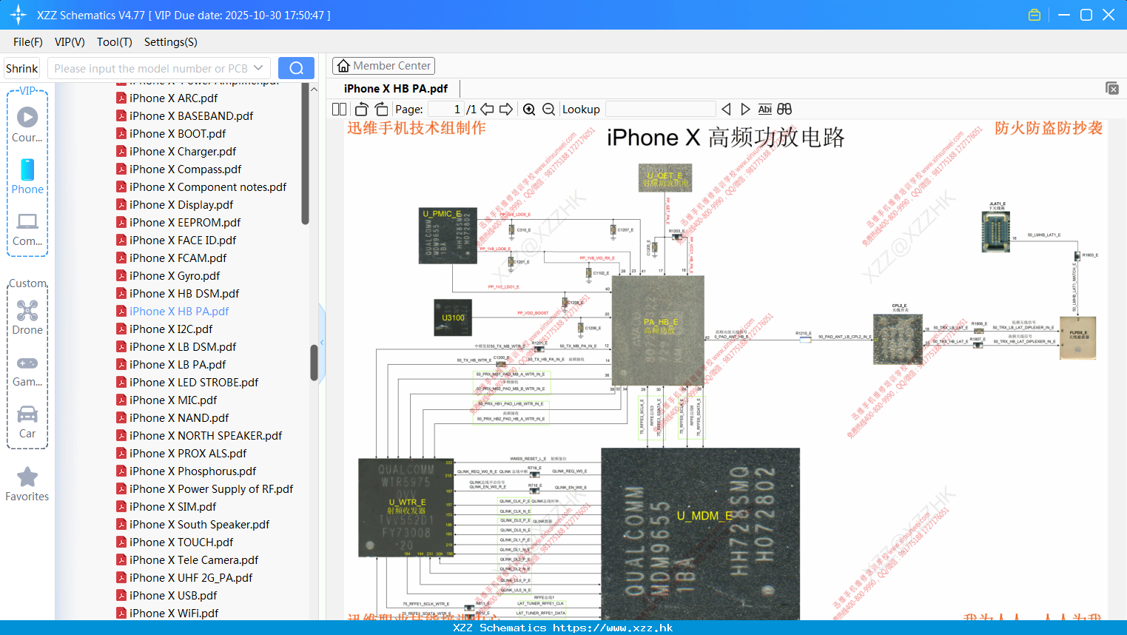The image size is (1127, 635).
Task: Rotate the page counterclockwise
Action: point(362,109)
